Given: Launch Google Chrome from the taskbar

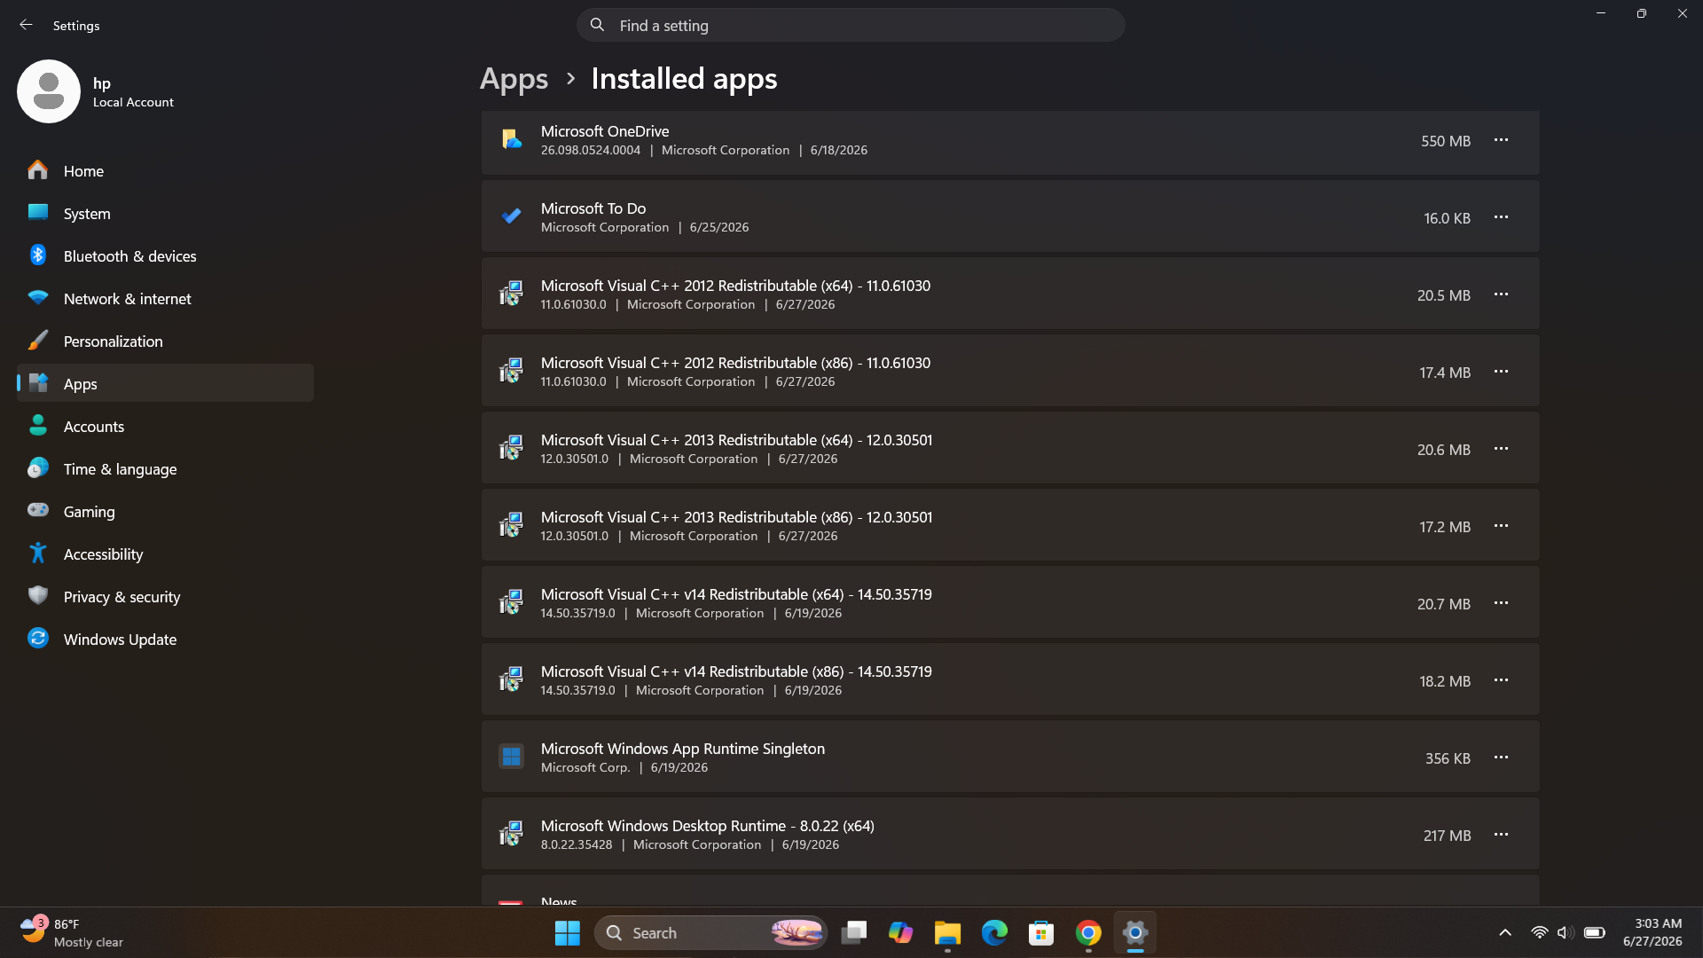Looking at the screenshot, I should 1088,933.
